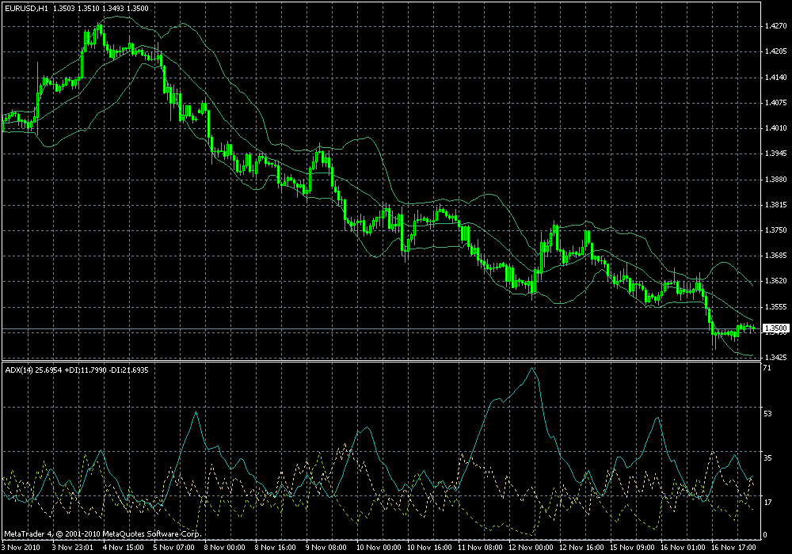Click the 4 Nov 15:00 time label

[124, 547]
